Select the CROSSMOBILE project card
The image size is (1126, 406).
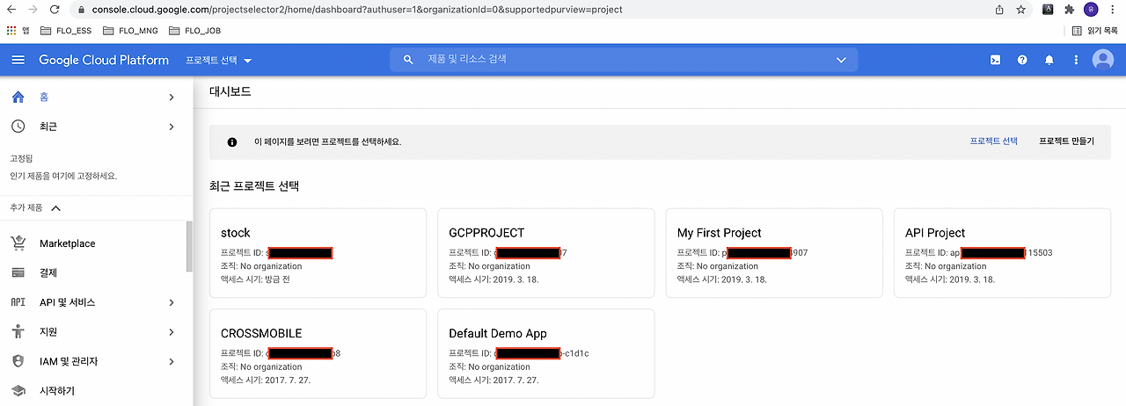coord(318,353)
